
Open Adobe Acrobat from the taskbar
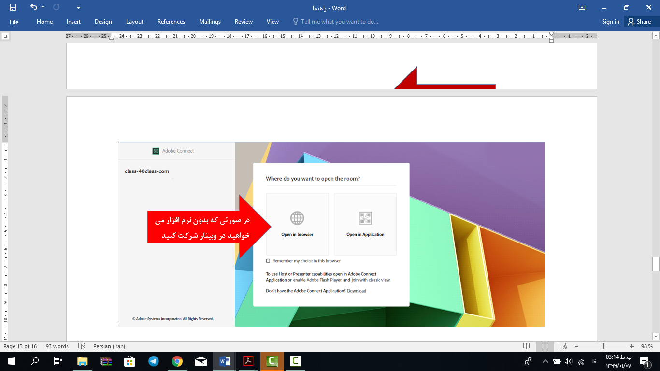tap(248, 361)
